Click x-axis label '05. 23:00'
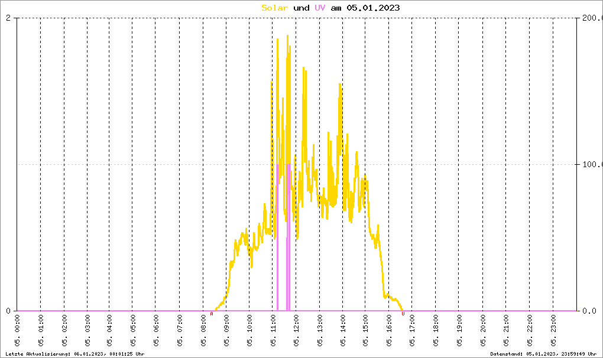 [x=553, y=331]
